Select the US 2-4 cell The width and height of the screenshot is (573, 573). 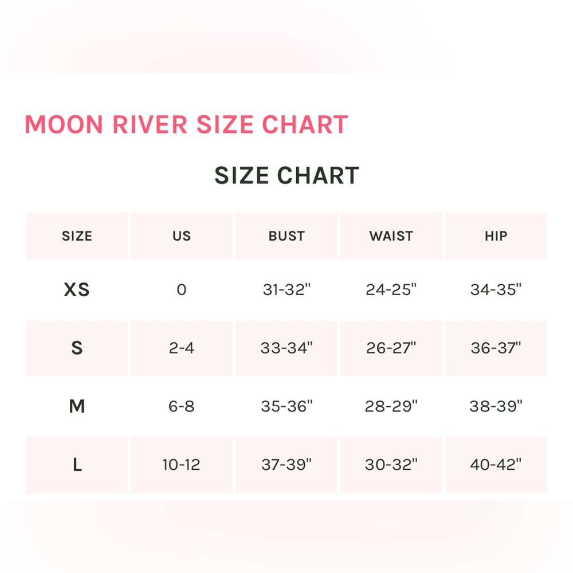pyautogui.click(x=182, y=348)
